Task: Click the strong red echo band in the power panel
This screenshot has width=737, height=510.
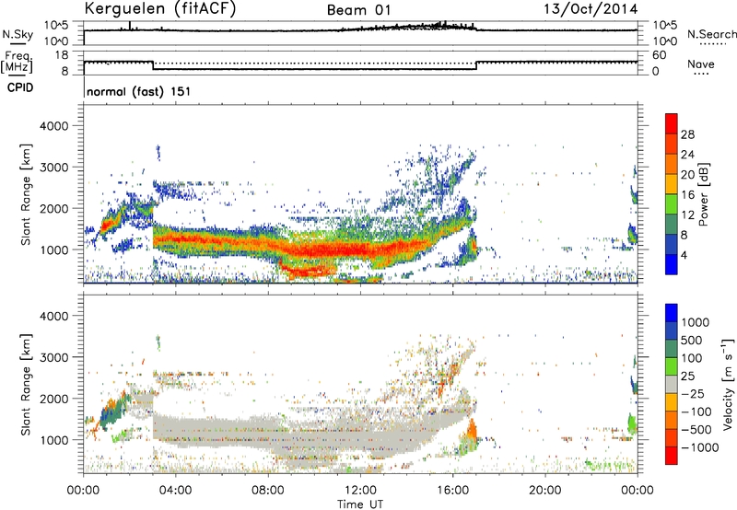Action: click(x=329, y=249)
